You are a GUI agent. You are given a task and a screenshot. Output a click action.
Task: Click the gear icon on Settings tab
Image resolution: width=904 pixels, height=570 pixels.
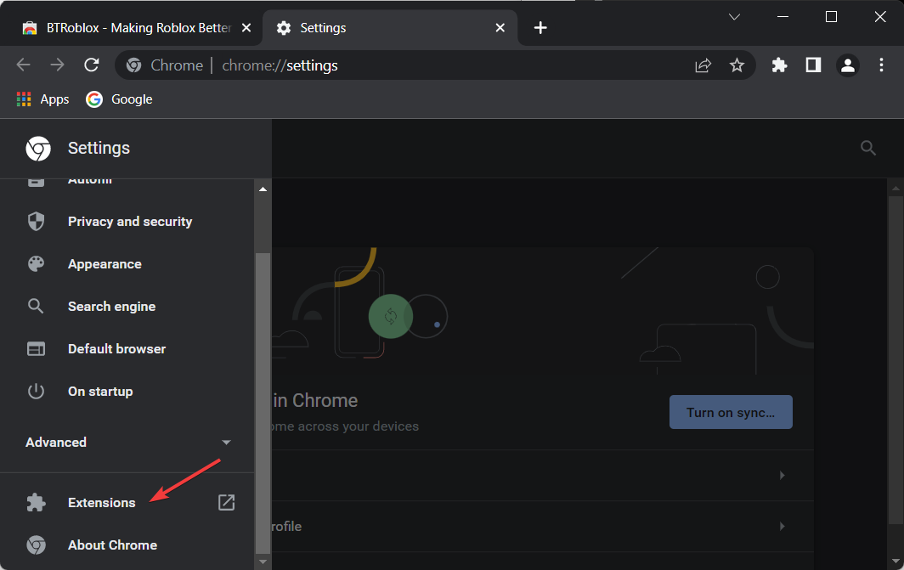[x=284, y=28]
